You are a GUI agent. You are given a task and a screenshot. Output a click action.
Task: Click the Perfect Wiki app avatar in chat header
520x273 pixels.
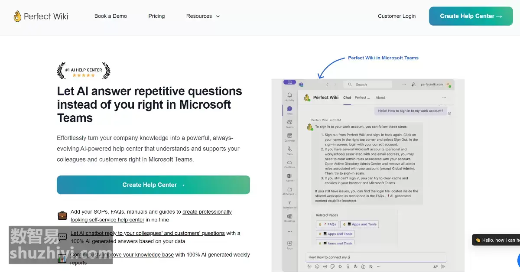click(x=307, y=97)
